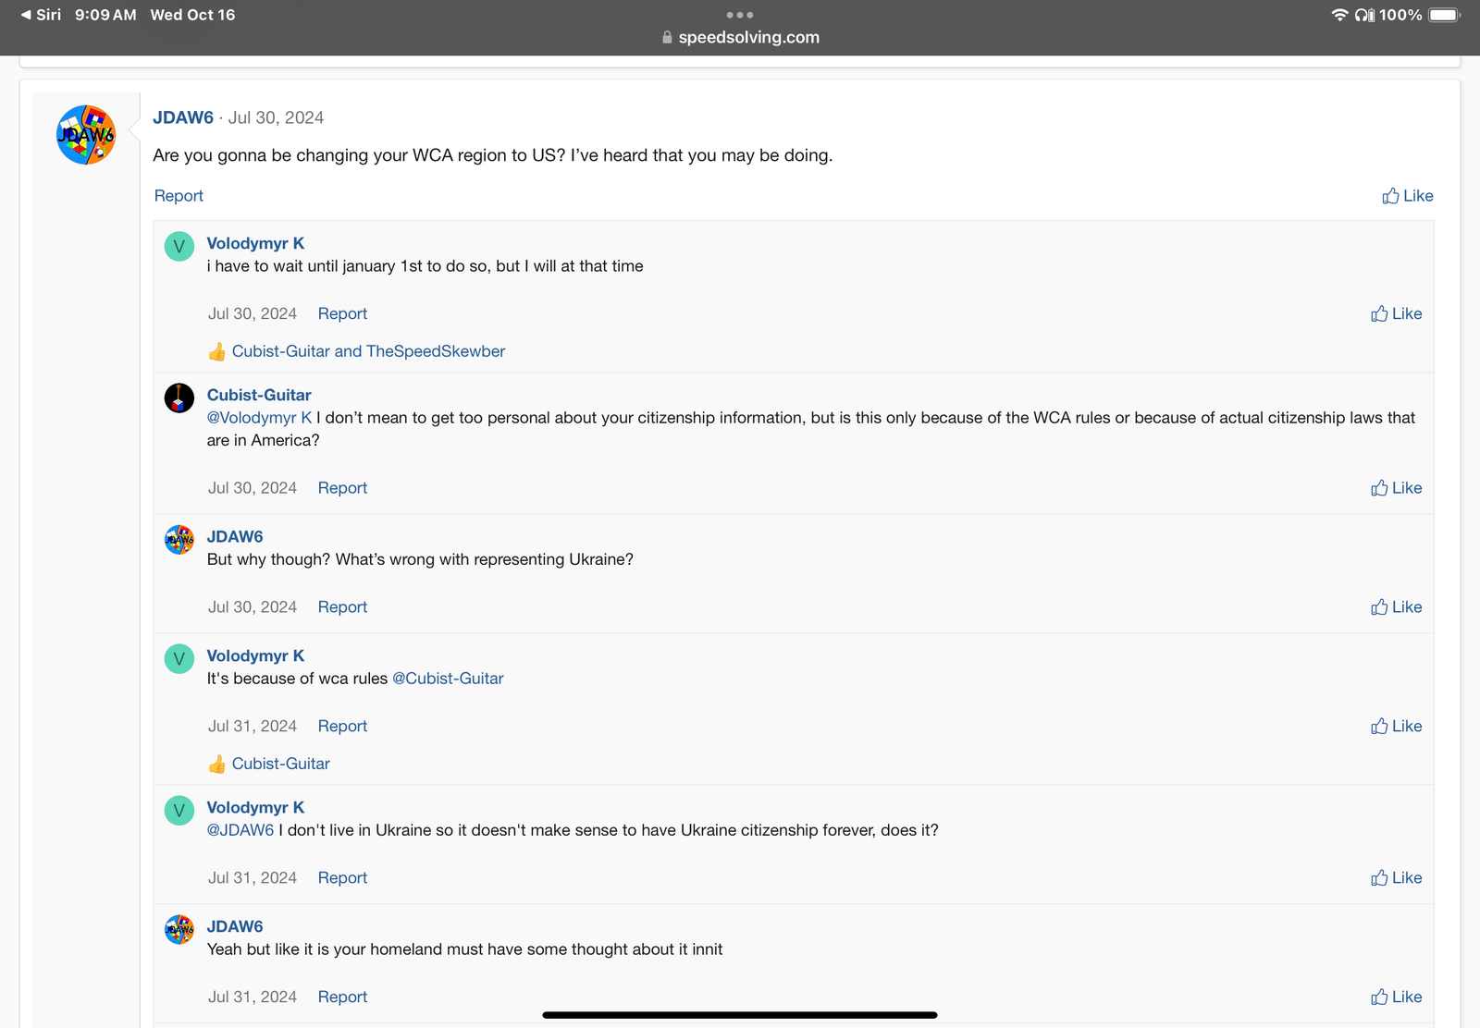Tap JDAW6 avatar beside 'homeland' comment

(179, 930)
